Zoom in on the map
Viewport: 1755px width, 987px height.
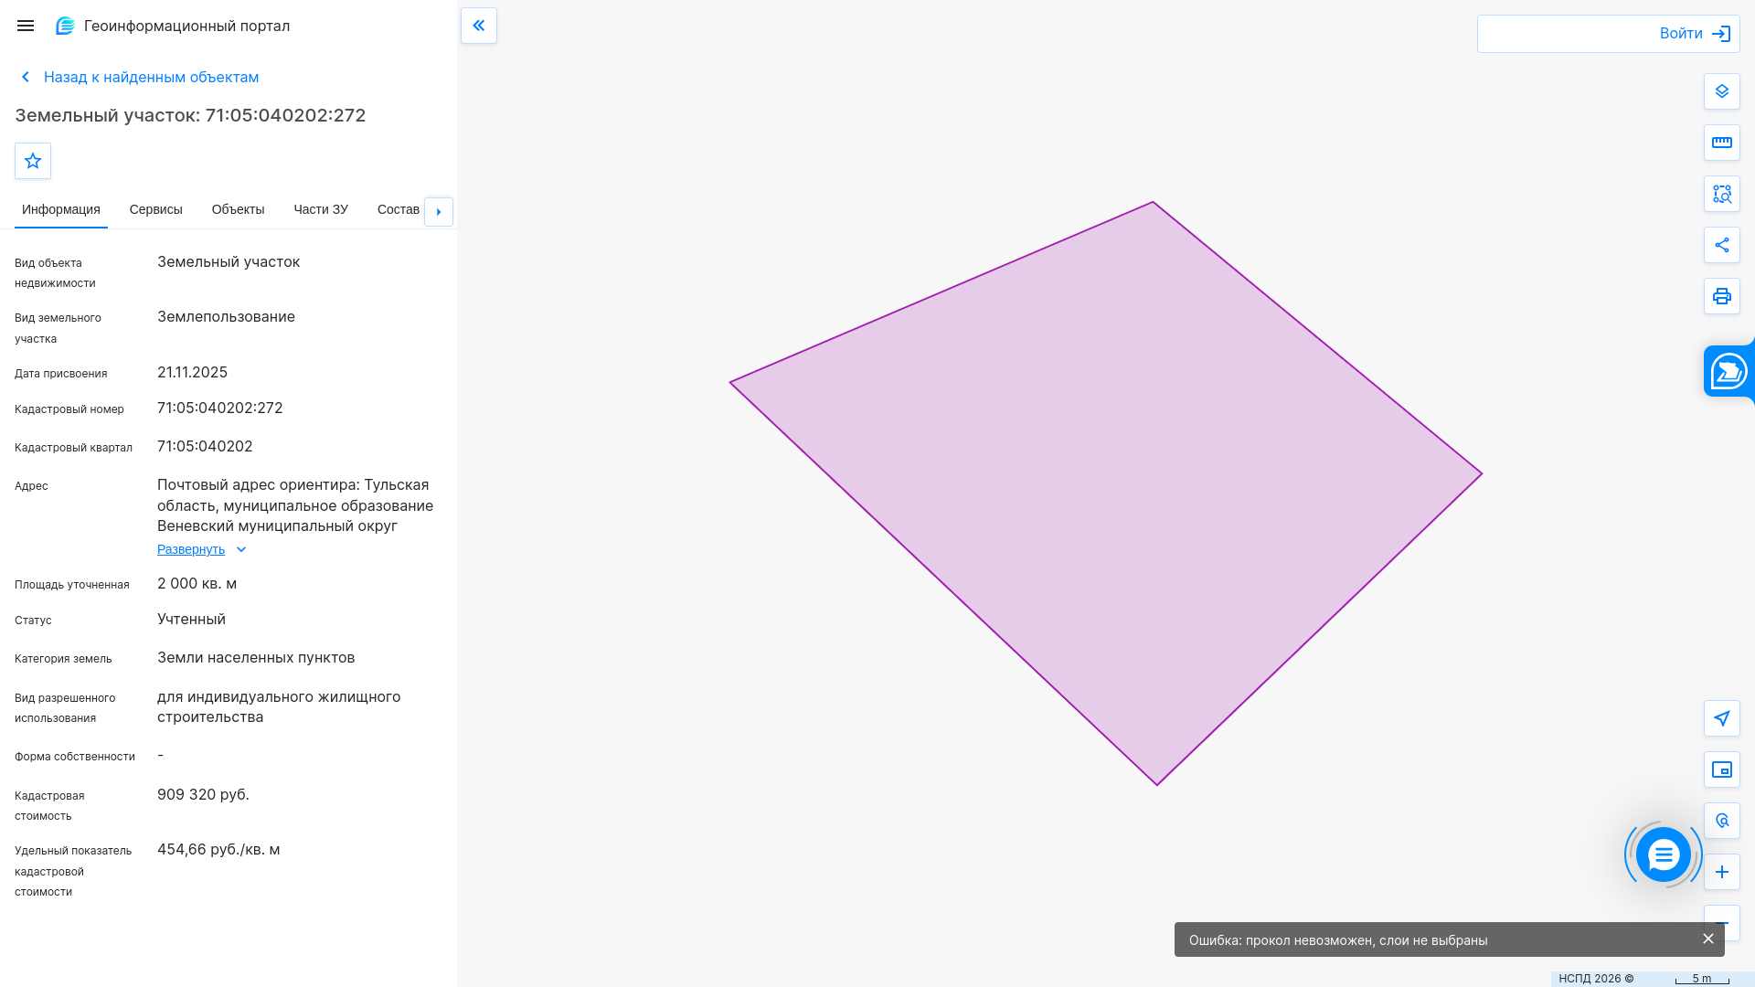coord(1722,872)
